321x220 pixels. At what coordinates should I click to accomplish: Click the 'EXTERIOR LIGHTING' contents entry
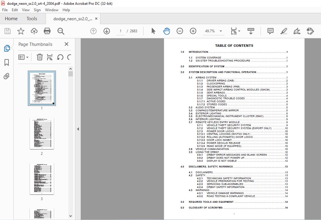(x=208, y=113)
